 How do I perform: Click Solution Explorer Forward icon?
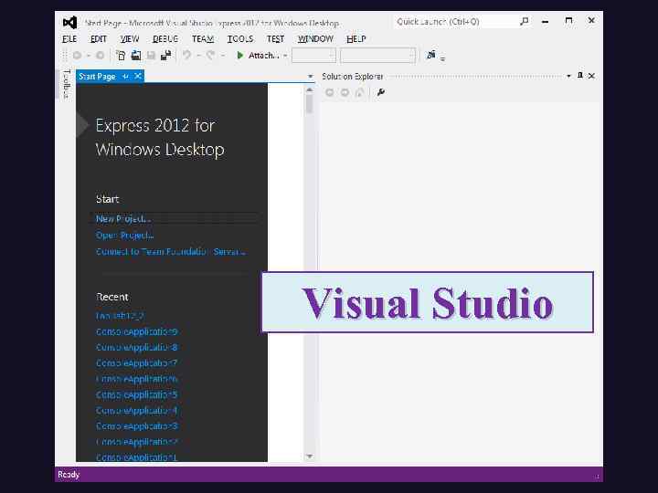click(345, 92)
